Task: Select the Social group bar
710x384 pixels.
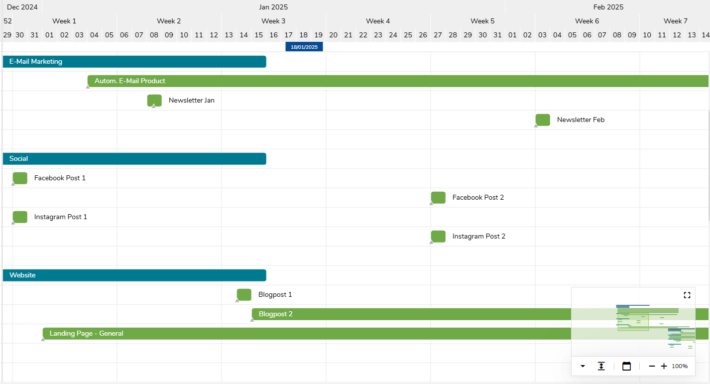Action: pos(134,159)
